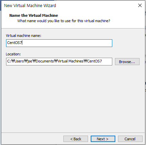Viewport: 146px width, 145px height.
Task: Click the 'Virtual machine name:' label
Action: tap(24, 36)
